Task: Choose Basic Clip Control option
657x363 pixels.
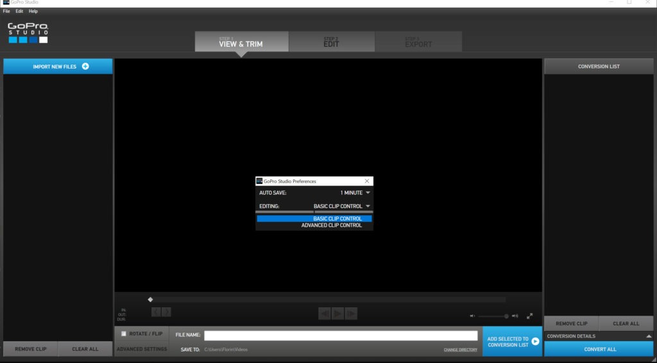Action: [x=314, y=219]
